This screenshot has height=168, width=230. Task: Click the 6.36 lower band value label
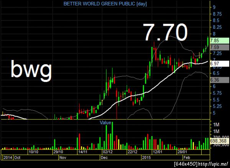click(x=219, y=80)
